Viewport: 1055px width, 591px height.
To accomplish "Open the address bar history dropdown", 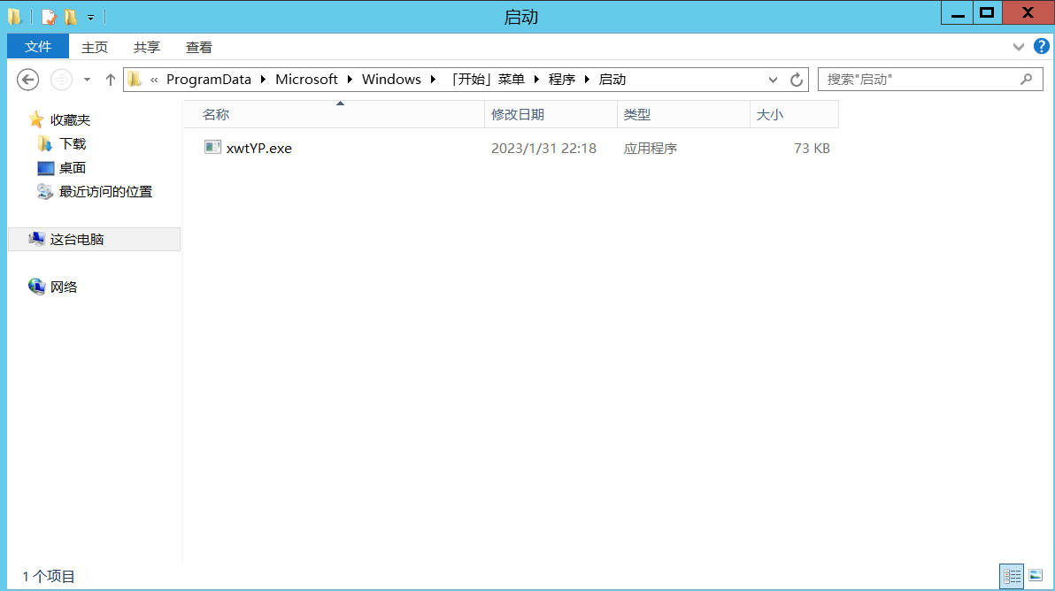I will [773, 79].
